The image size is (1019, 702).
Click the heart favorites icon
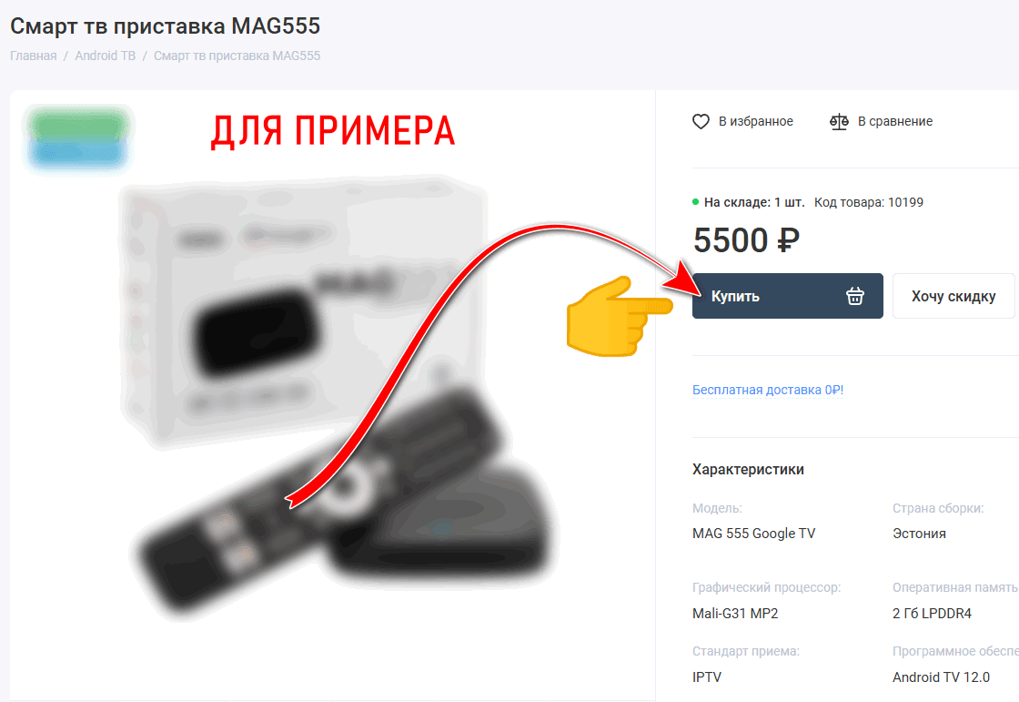701,122
